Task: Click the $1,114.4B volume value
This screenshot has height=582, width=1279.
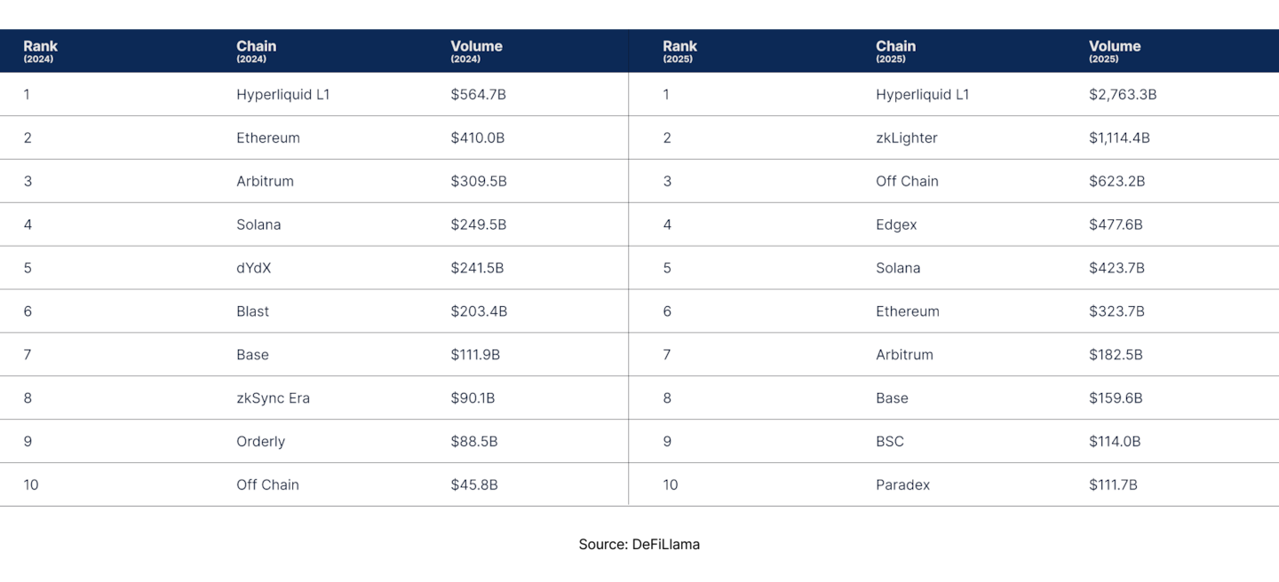Action: coord(1119,138)
